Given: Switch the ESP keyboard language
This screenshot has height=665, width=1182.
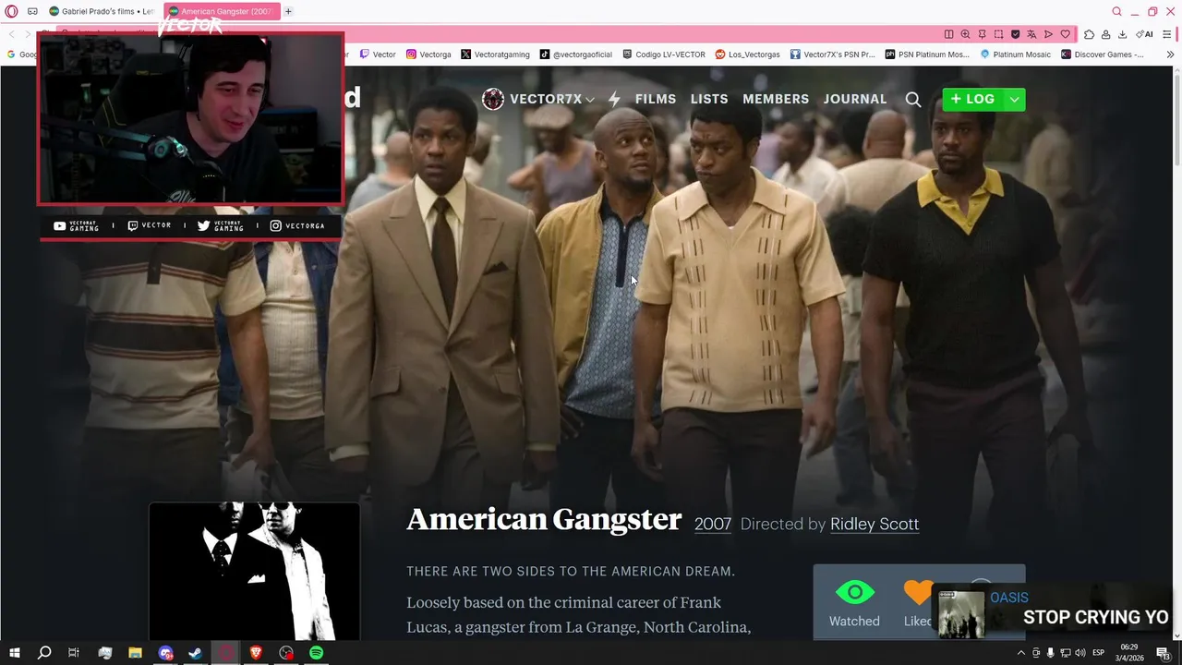Looking at the screenshot, I should pyautogui.click(x=1099, y=653).
